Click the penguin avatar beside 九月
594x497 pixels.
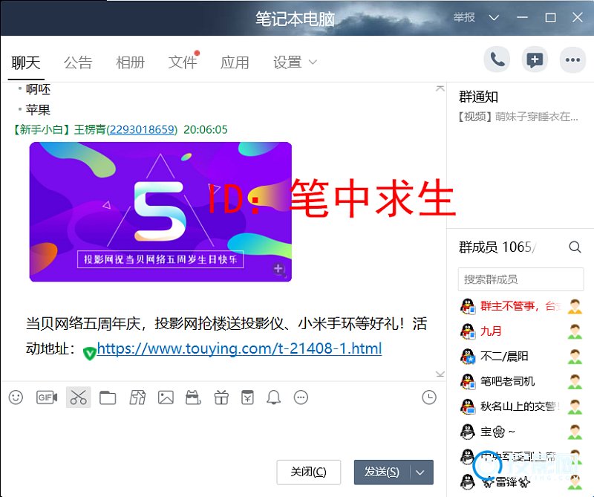click(x=468, y=331)
